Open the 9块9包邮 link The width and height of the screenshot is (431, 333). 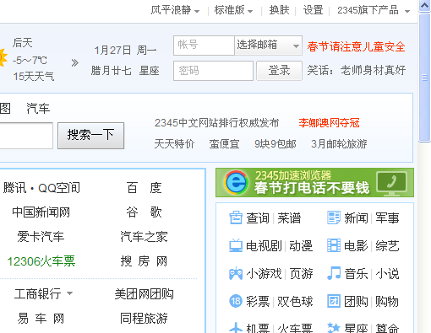pyautogui.click(x=276, y=144)
